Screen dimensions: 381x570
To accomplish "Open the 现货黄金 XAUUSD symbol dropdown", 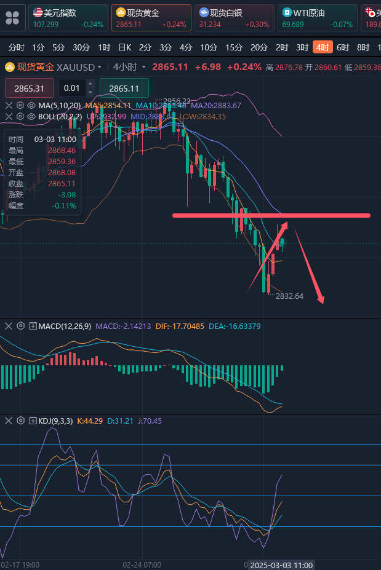I will pyautogui.click(x=54, y=67).
